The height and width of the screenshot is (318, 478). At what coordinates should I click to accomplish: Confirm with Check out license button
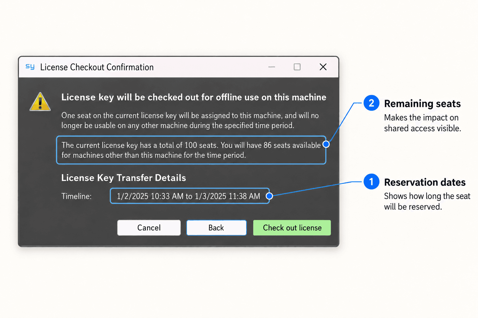point(292,228)
